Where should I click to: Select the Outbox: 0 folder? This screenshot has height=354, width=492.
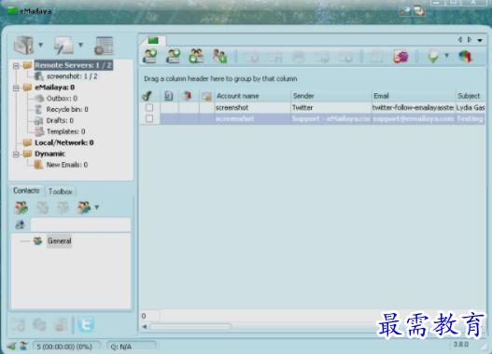click(62, 99)
